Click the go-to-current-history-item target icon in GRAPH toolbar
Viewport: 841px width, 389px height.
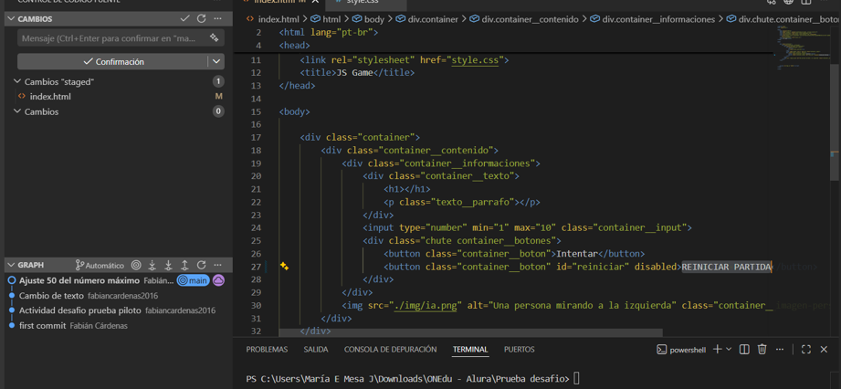click(136, 265)
